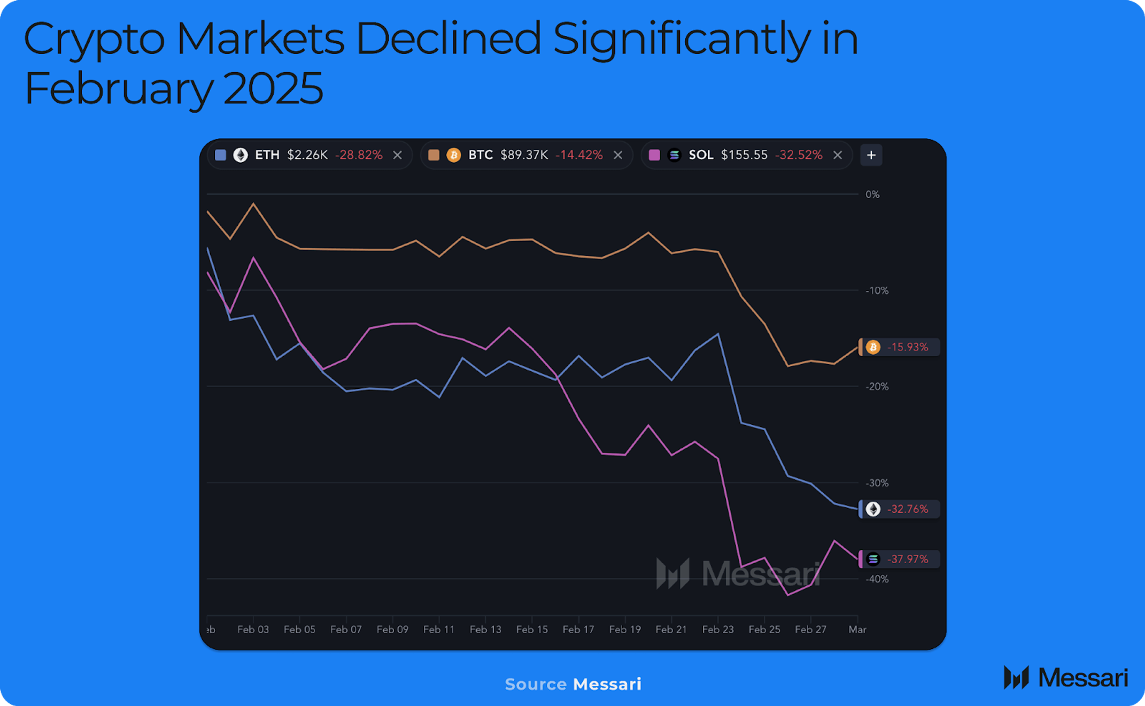This screenshot has height=706, width=1145.
Task: Open the add-asset plus button
Action: coord(871,155)
